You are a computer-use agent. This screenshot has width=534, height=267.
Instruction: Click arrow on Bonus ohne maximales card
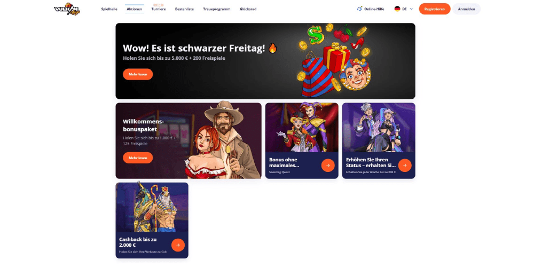pyautogui.click(x=328, y=166)
